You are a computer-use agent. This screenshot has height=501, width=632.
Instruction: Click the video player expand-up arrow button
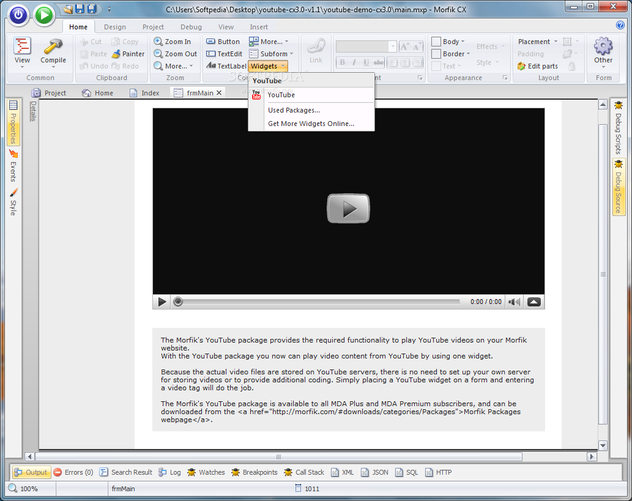coord(534,302)
